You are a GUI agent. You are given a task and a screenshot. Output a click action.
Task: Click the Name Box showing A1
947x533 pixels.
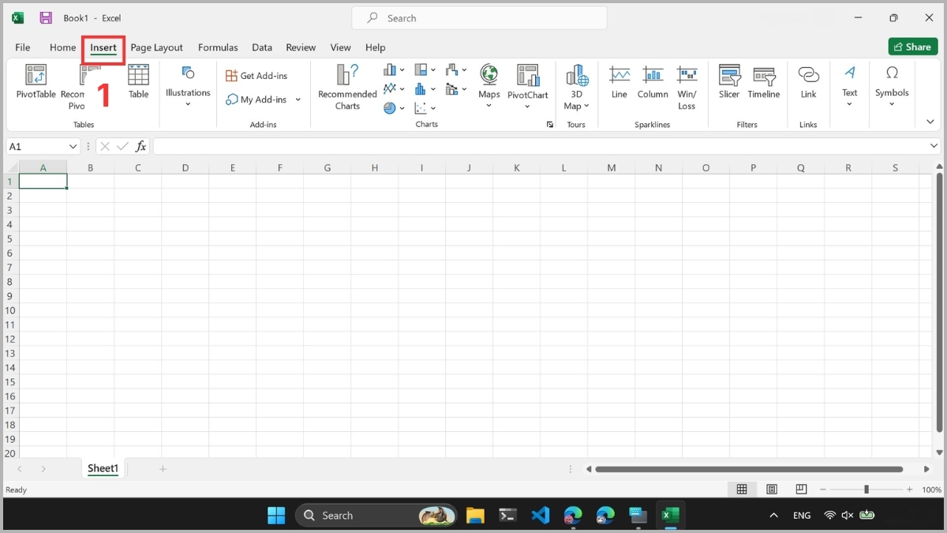[x=37, y=146]
